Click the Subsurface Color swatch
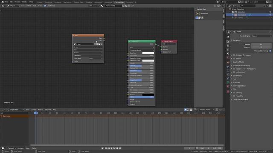This screenshot has height=153, width=273. [x=148, y=60]
